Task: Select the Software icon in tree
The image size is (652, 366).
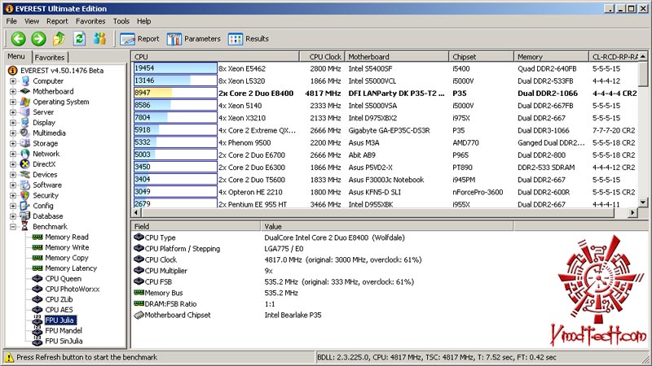Action: point(25,185)
